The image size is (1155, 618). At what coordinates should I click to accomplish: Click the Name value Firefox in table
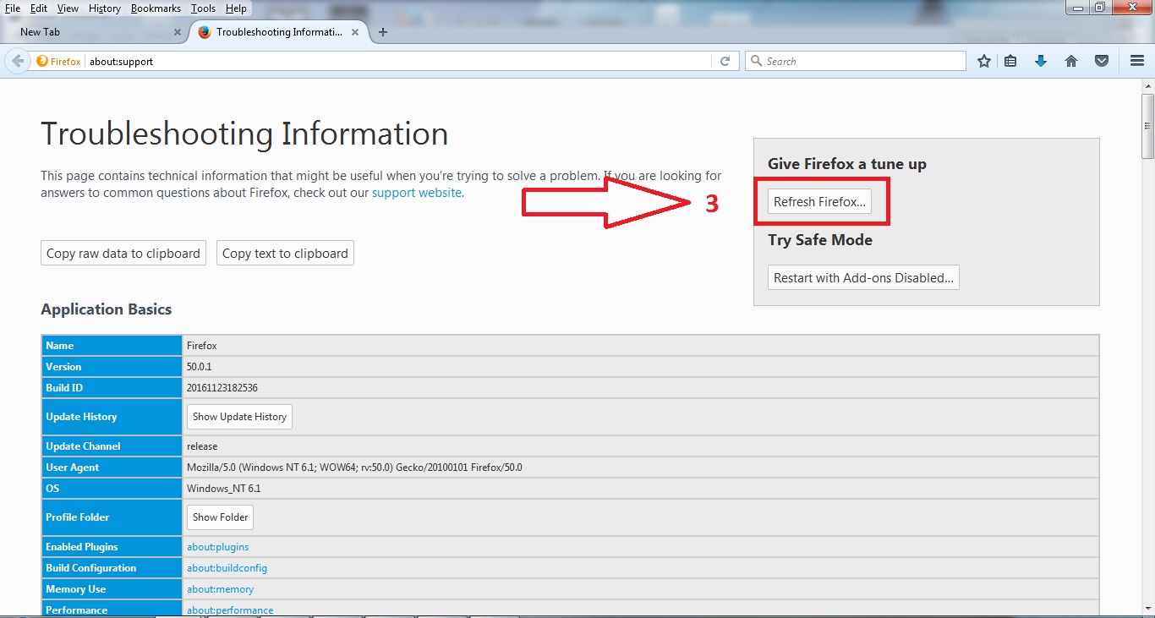pyautogui.click(x=202, y=346)
